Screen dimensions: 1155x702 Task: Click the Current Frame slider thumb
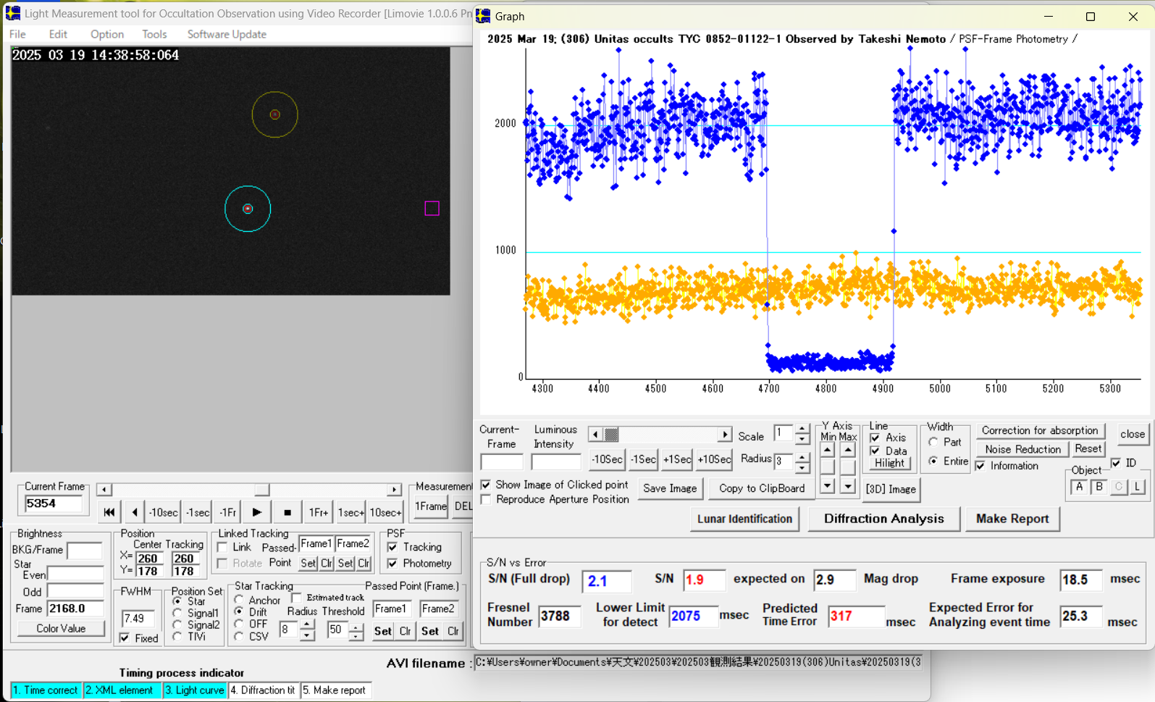click(261, 490)
